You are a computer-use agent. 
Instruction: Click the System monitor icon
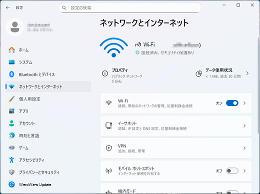coord(11,62)
